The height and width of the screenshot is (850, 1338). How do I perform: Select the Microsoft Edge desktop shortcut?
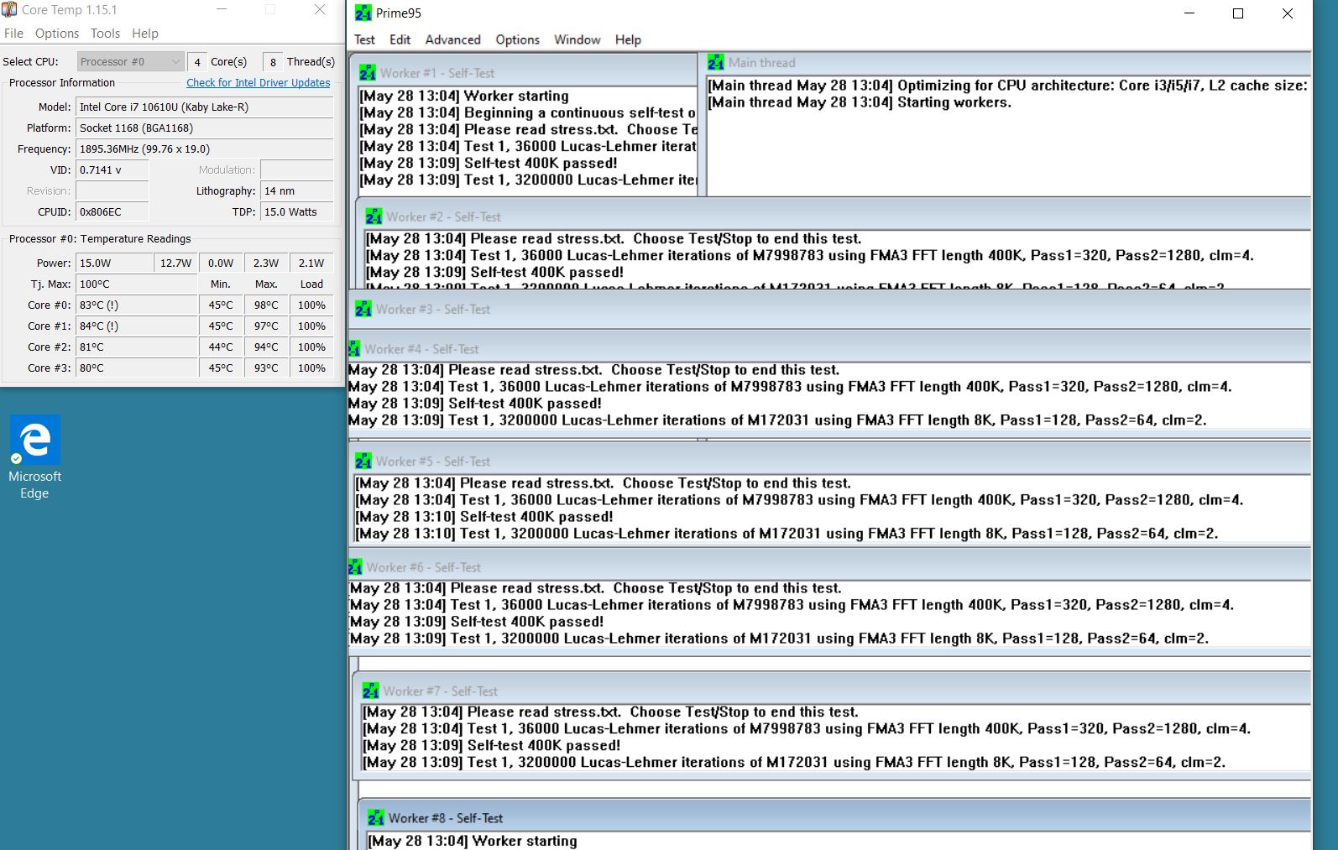click(34, 457)
